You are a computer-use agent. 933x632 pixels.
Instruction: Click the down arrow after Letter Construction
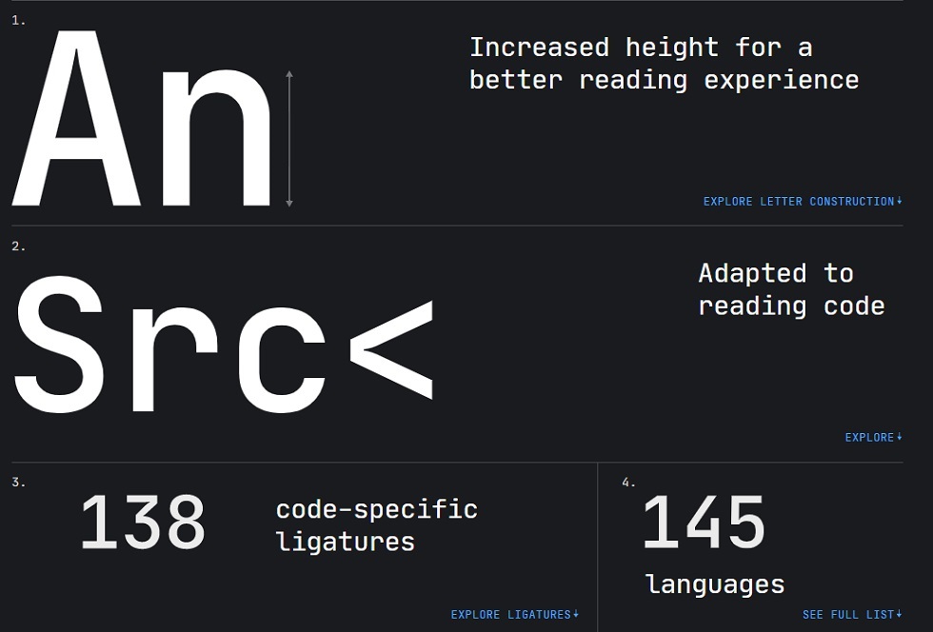click(900, 201)
